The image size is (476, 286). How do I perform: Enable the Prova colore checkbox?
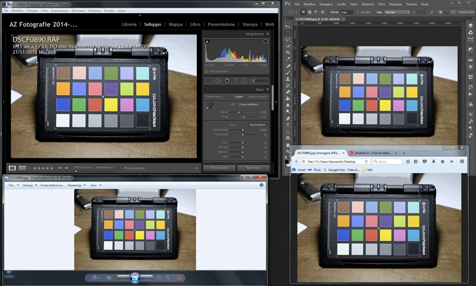121,169
